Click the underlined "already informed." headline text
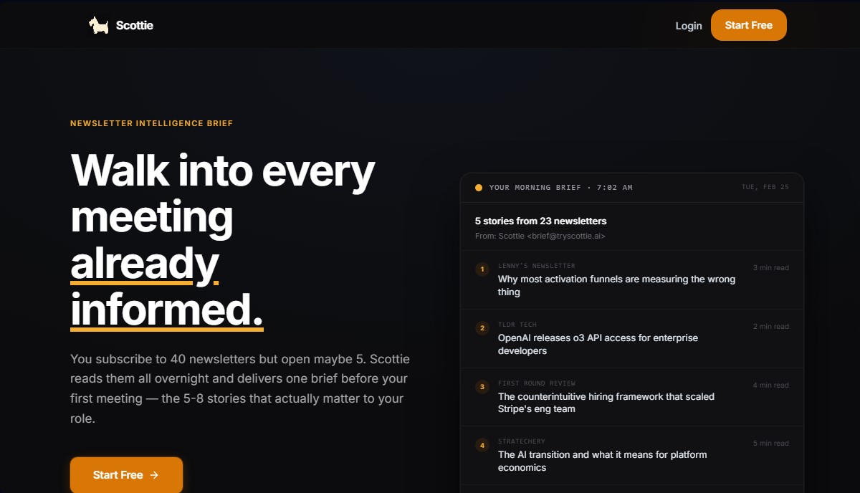 (x=167, y=287)
